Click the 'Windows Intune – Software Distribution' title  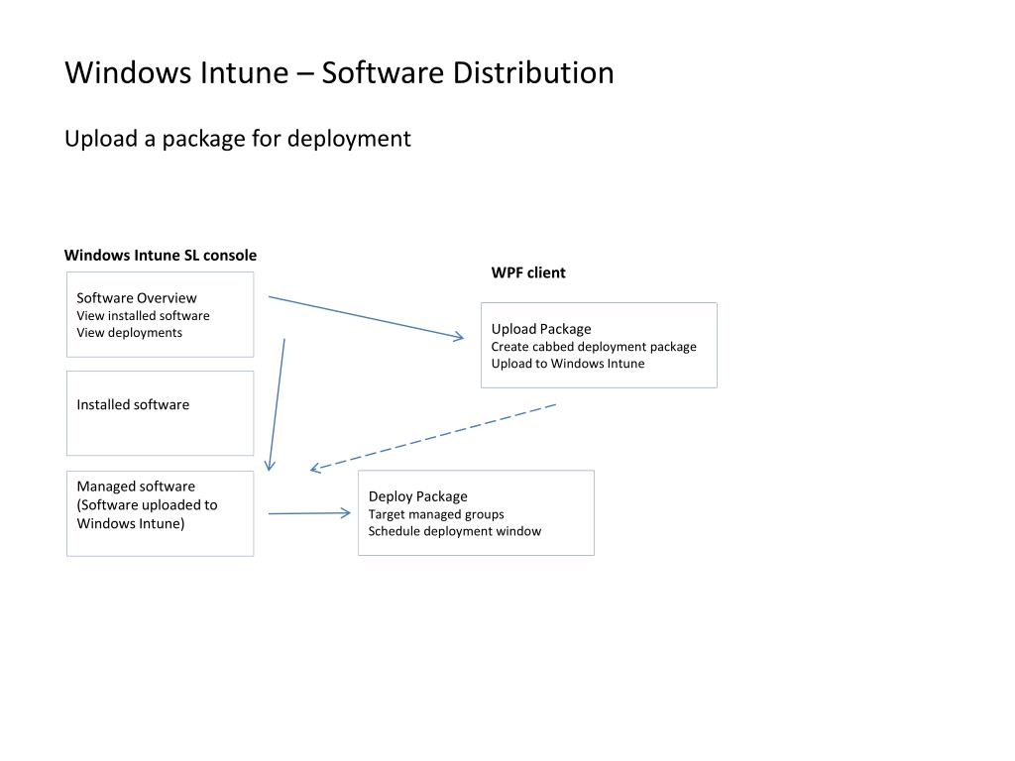pyautogui.click(x=339, y=72)
